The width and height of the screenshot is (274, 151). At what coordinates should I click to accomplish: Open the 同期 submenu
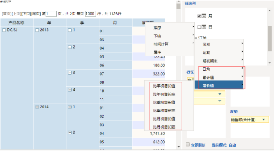pyautogui.click(x=219, y=44)
